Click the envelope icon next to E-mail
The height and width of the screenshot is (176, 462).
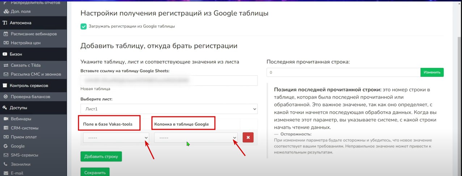coord(6,173)
